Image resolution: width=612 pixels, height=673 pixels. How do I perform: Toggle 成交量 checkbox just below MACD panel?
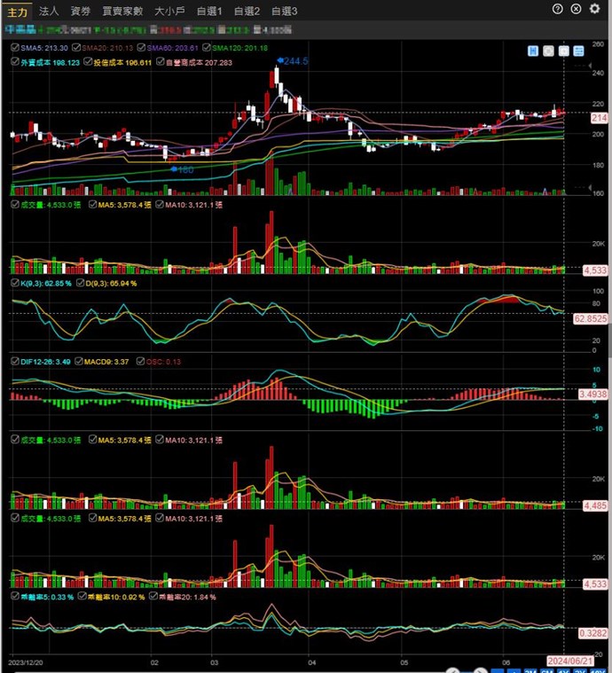click(x=15, y=439)
